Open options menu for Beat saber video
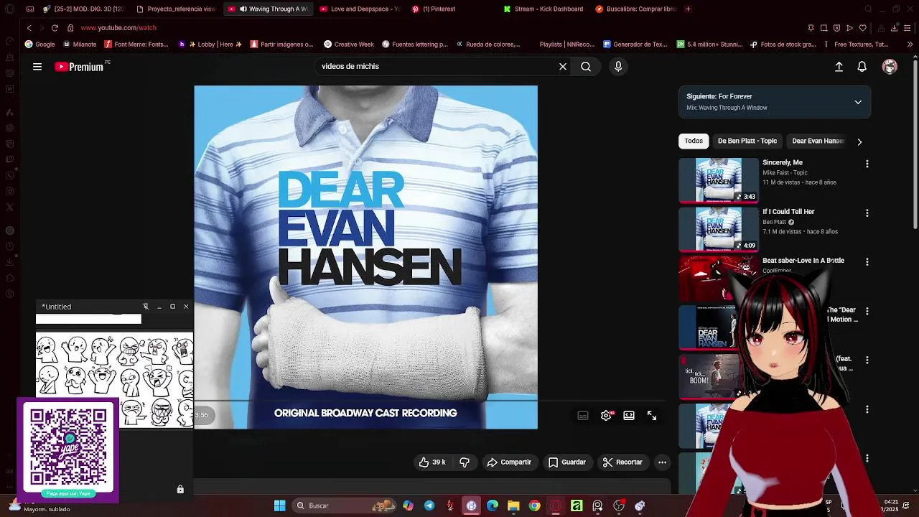 (867, 262)
